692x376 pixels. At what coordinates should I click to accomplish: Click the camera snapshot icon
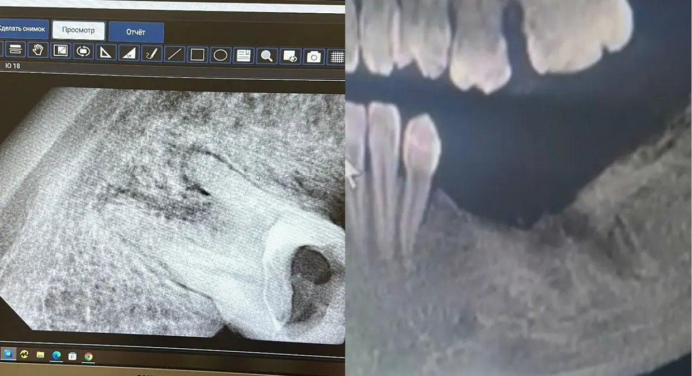click(314, 57)
